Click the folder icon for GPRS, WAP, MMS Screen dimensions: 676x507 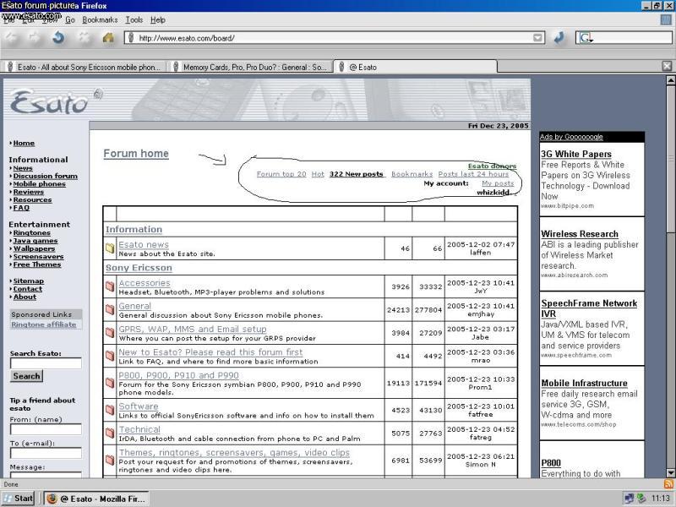click(x=110, y=332)
